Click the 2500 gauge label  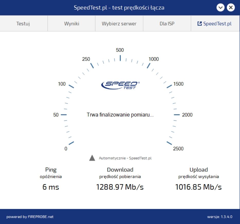(x=178, y=149)
